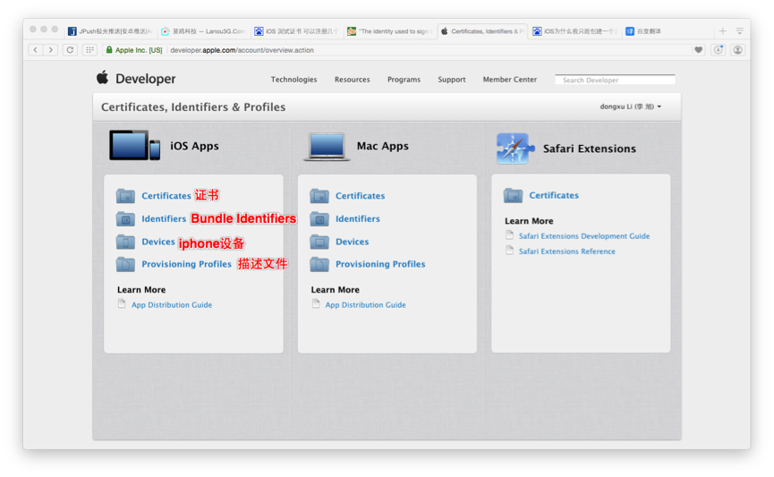The image size is (774, 477).
Task: Open the Support menu
Action: [x=452, y=80]
